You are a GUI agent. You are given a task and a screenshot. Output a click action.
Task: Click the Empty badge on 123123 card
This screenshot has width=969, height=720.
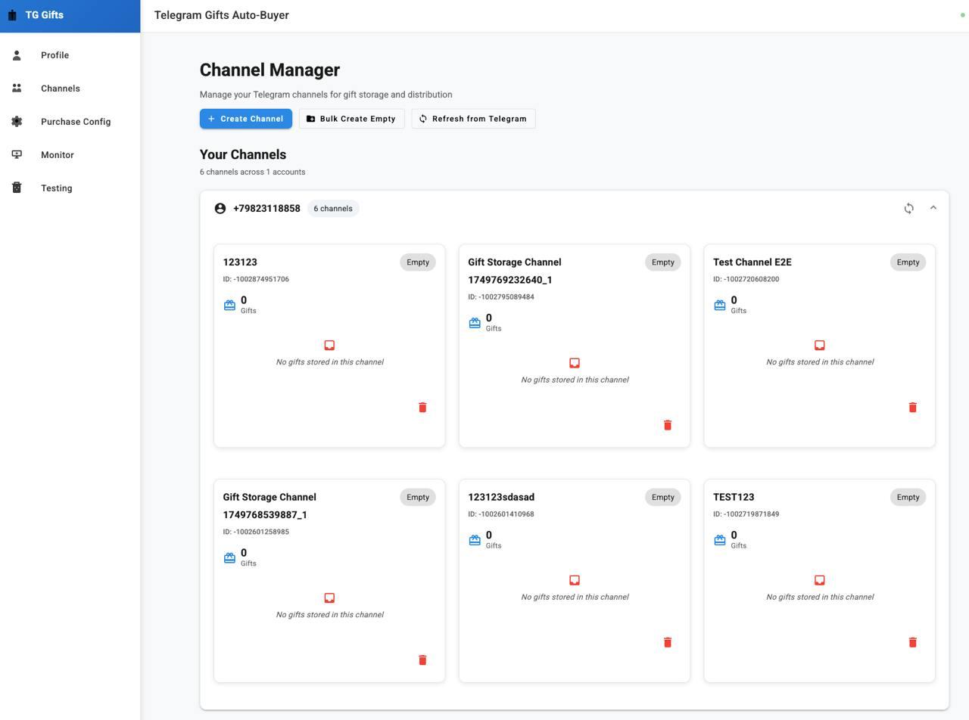point(418,262)
